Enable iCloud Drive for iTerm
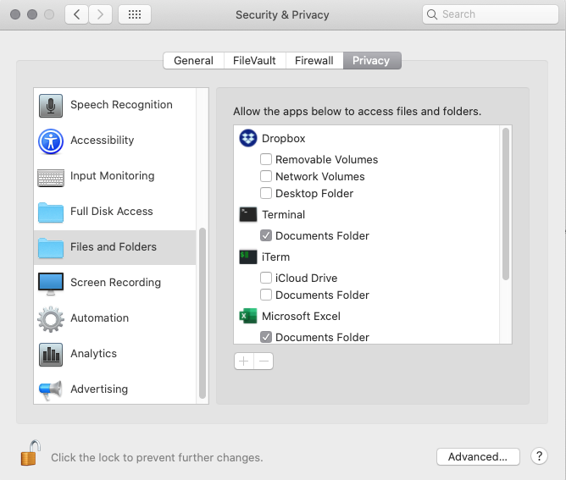566x480 pixels. tap(266, 278)
